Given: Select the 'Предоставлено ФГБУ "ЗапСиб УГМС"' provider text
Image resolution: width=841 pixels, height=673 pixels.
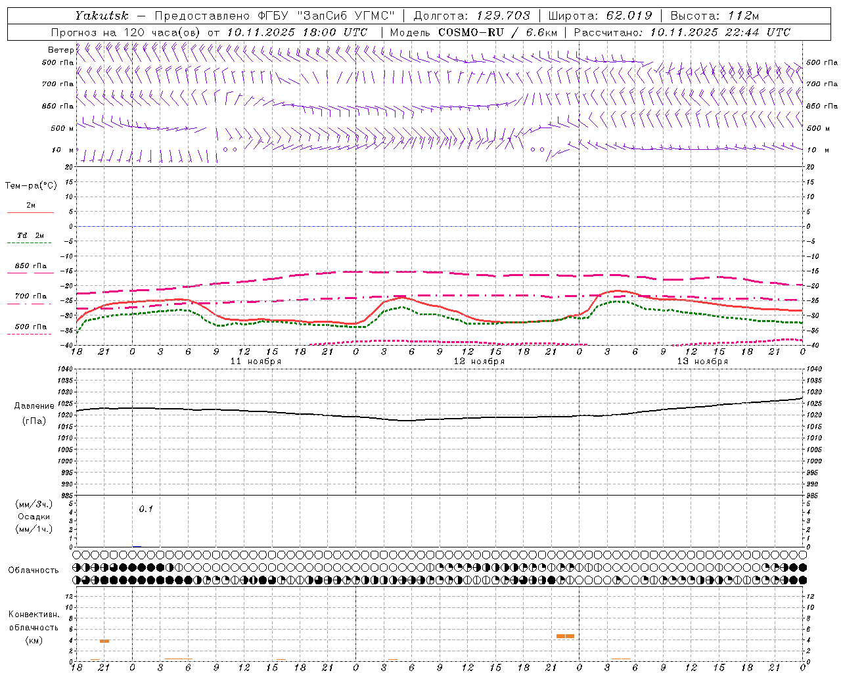Looking at the screenshot, I should point(275,16).
